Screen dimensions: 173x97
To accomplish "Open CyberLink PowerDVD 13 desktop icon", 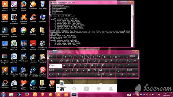I will coord(33,72).
